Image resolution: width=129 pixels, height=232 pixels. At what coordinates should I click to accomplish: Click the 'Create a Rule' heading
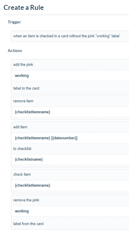[x=24, y=8]
